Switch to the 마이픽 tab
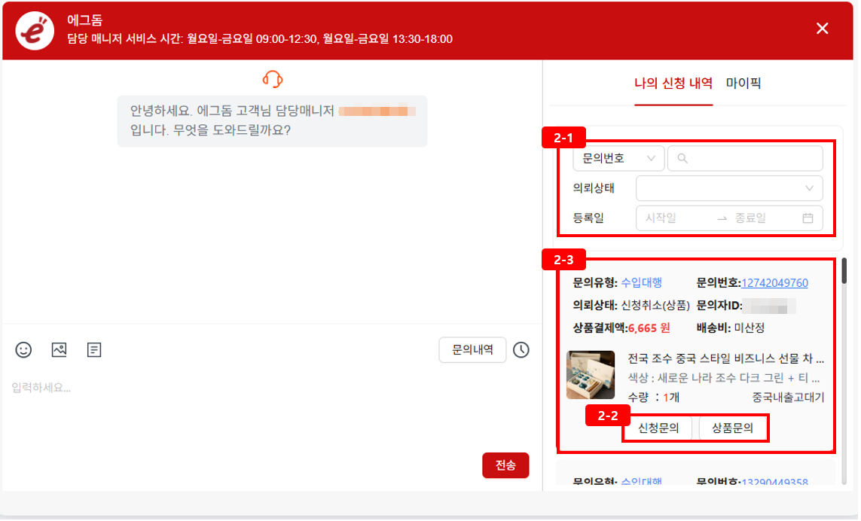Viewport: 861px width, 521px height. 743,84
